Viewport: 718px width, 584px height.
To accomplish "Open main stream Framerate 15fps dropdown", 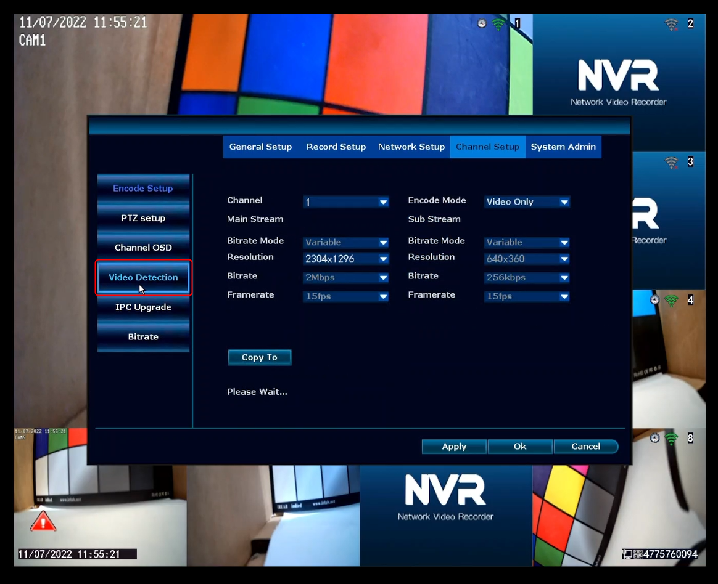I will [x=345, y=296].
